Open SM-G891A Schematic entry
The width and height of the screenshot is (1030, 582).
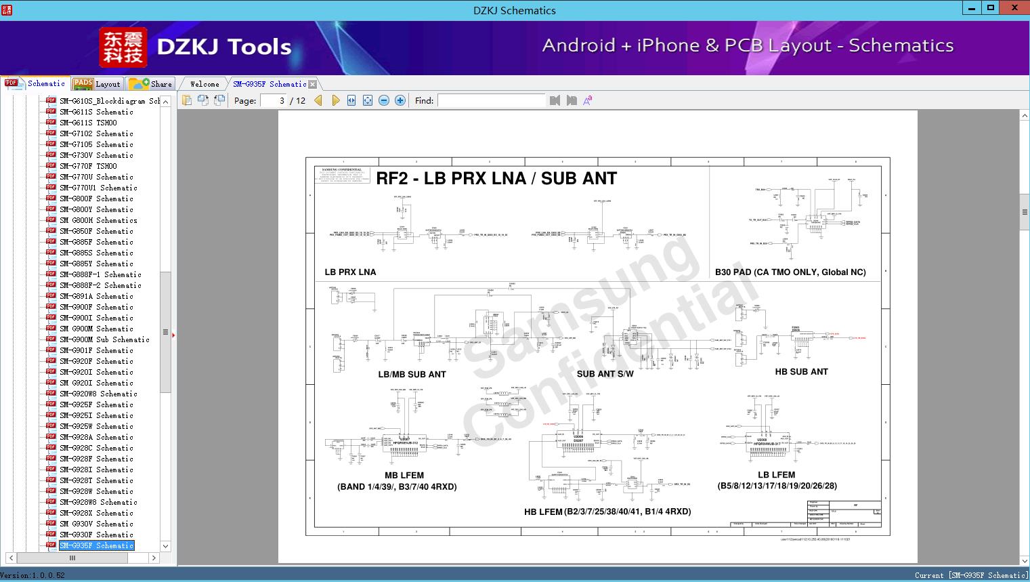click(96, 296)
